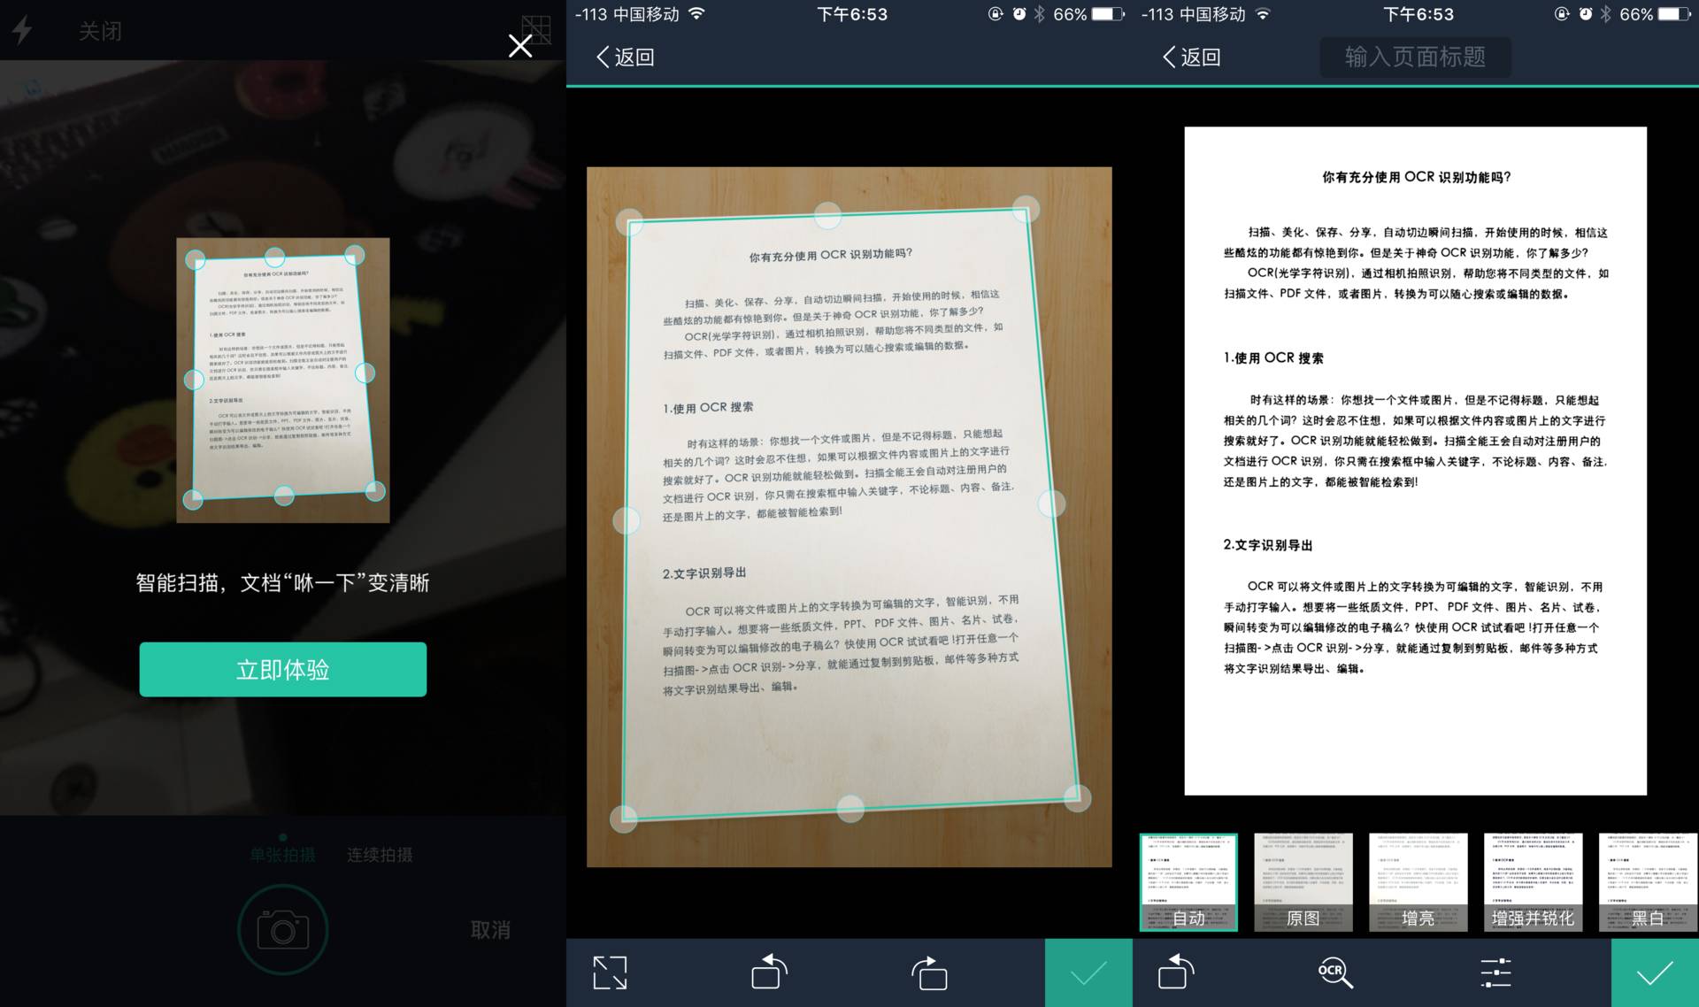Tap the expand-to-full-page crop icon
1699x1007 pixels.
610,972
